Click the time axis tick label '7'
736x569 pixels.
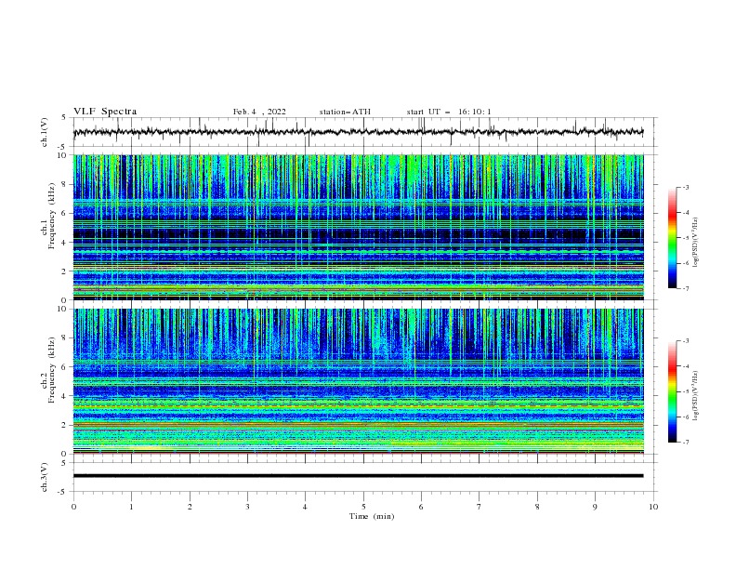(480, 507)
